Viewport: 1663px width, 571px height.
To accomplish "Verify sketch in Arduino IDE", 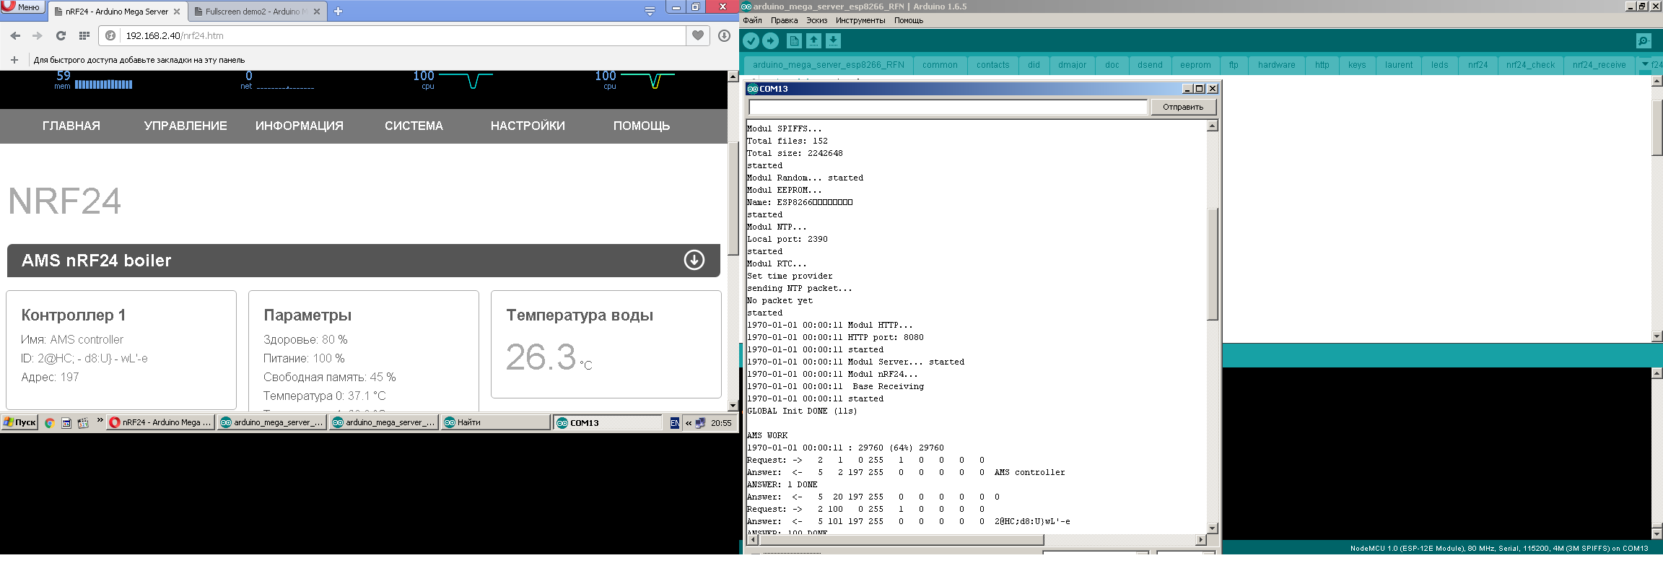I will pos(751,40).
